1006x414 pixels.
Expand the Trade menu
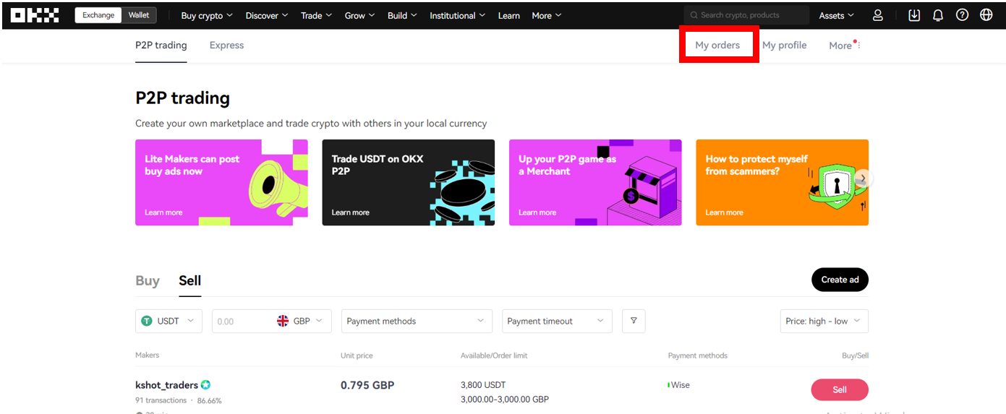click(x=317, y=15)
